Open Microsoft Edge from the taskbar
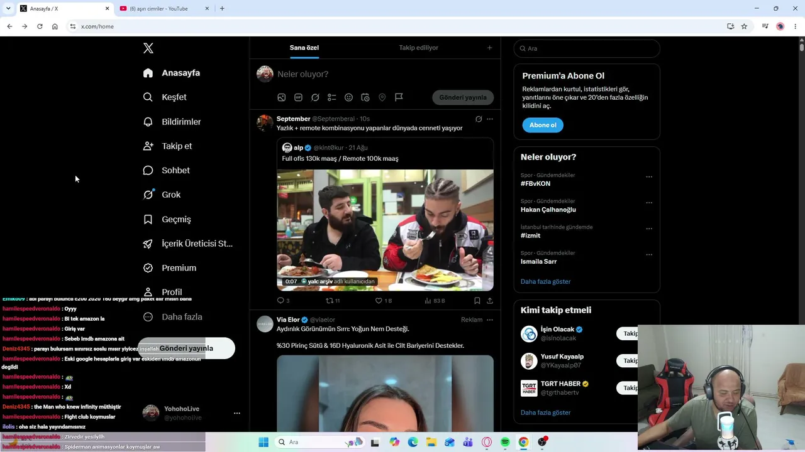The image size is (805, 452). point(413,442)
